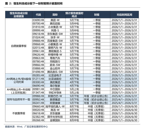Screen dimensions: 145x130
Task: Click stock code 09868.HK
Action: [x=38, y=44]
